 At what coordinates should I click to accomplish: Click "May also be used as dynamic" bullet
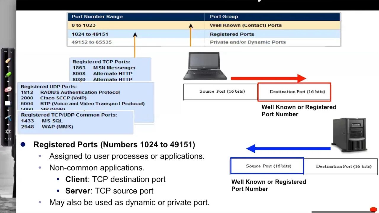click(129, 203)
